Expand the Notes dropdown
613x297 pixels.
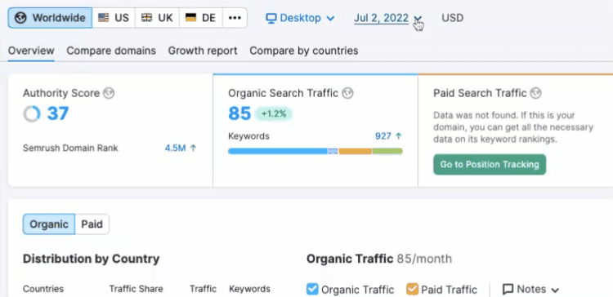531,289
